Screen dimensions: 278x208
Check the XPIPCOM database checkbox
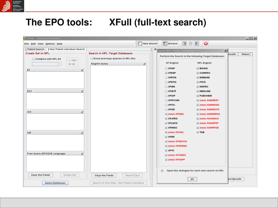(x=166, y=100)
